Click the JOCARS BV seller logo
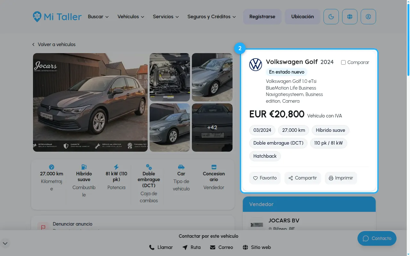 pos(257,224)
